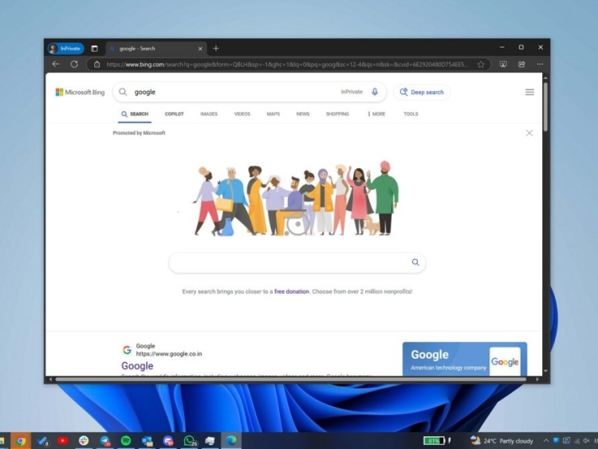Open the Google result title link
This screenshot has width=598, height=449.
point(137,366)
